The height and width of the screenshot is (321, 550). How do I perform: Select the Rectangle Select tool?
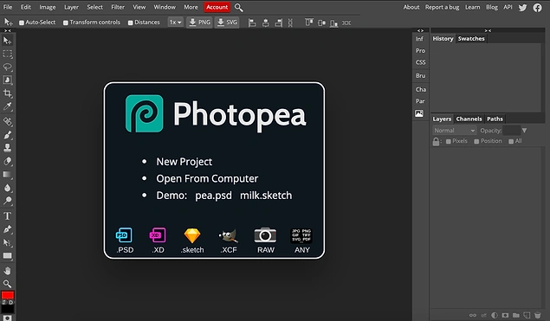[8, 54]
